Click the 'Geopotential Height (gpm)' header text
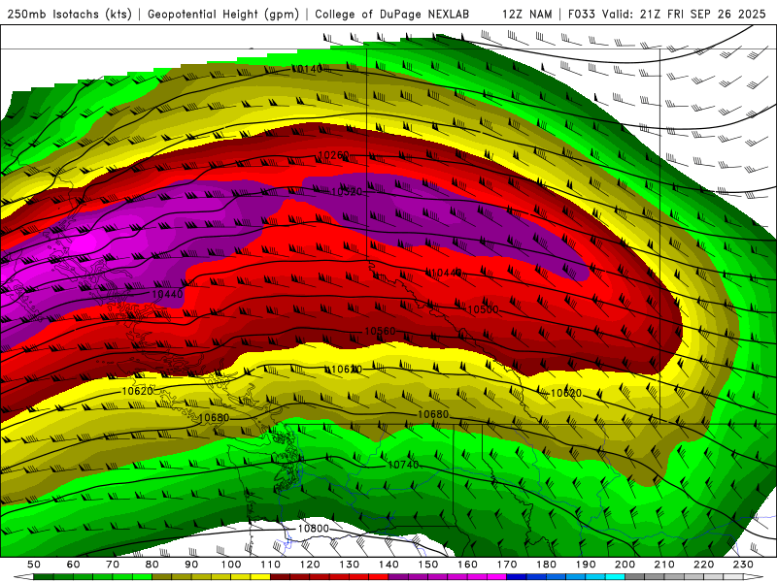Screen dimensions: 777x582 [x=223, y=14]
